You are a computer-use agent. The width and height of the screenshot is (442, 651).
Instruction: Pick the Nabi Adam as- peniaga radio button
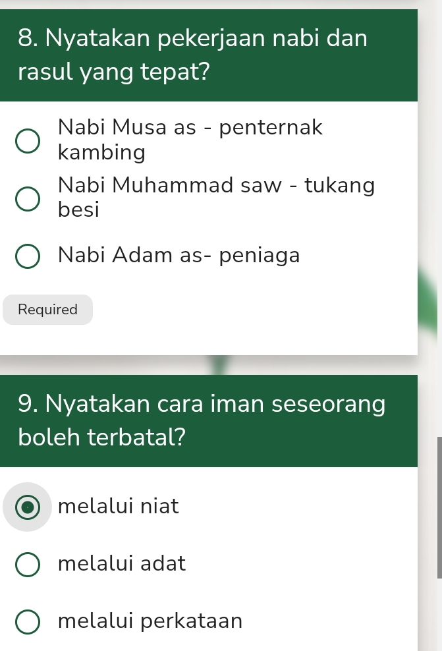[x=27, y=256]
